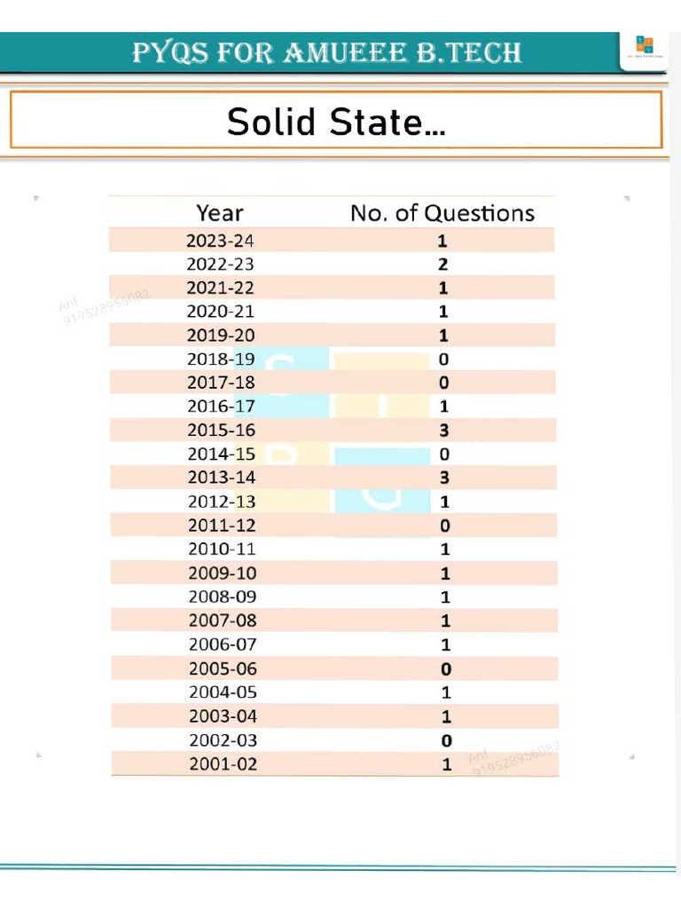Click the 2015-16 year cell

[x=221, y=431]
